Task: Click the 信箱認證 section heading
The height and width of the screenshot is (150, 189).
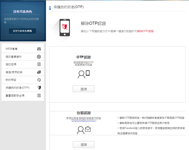Action: coord(83,113)
